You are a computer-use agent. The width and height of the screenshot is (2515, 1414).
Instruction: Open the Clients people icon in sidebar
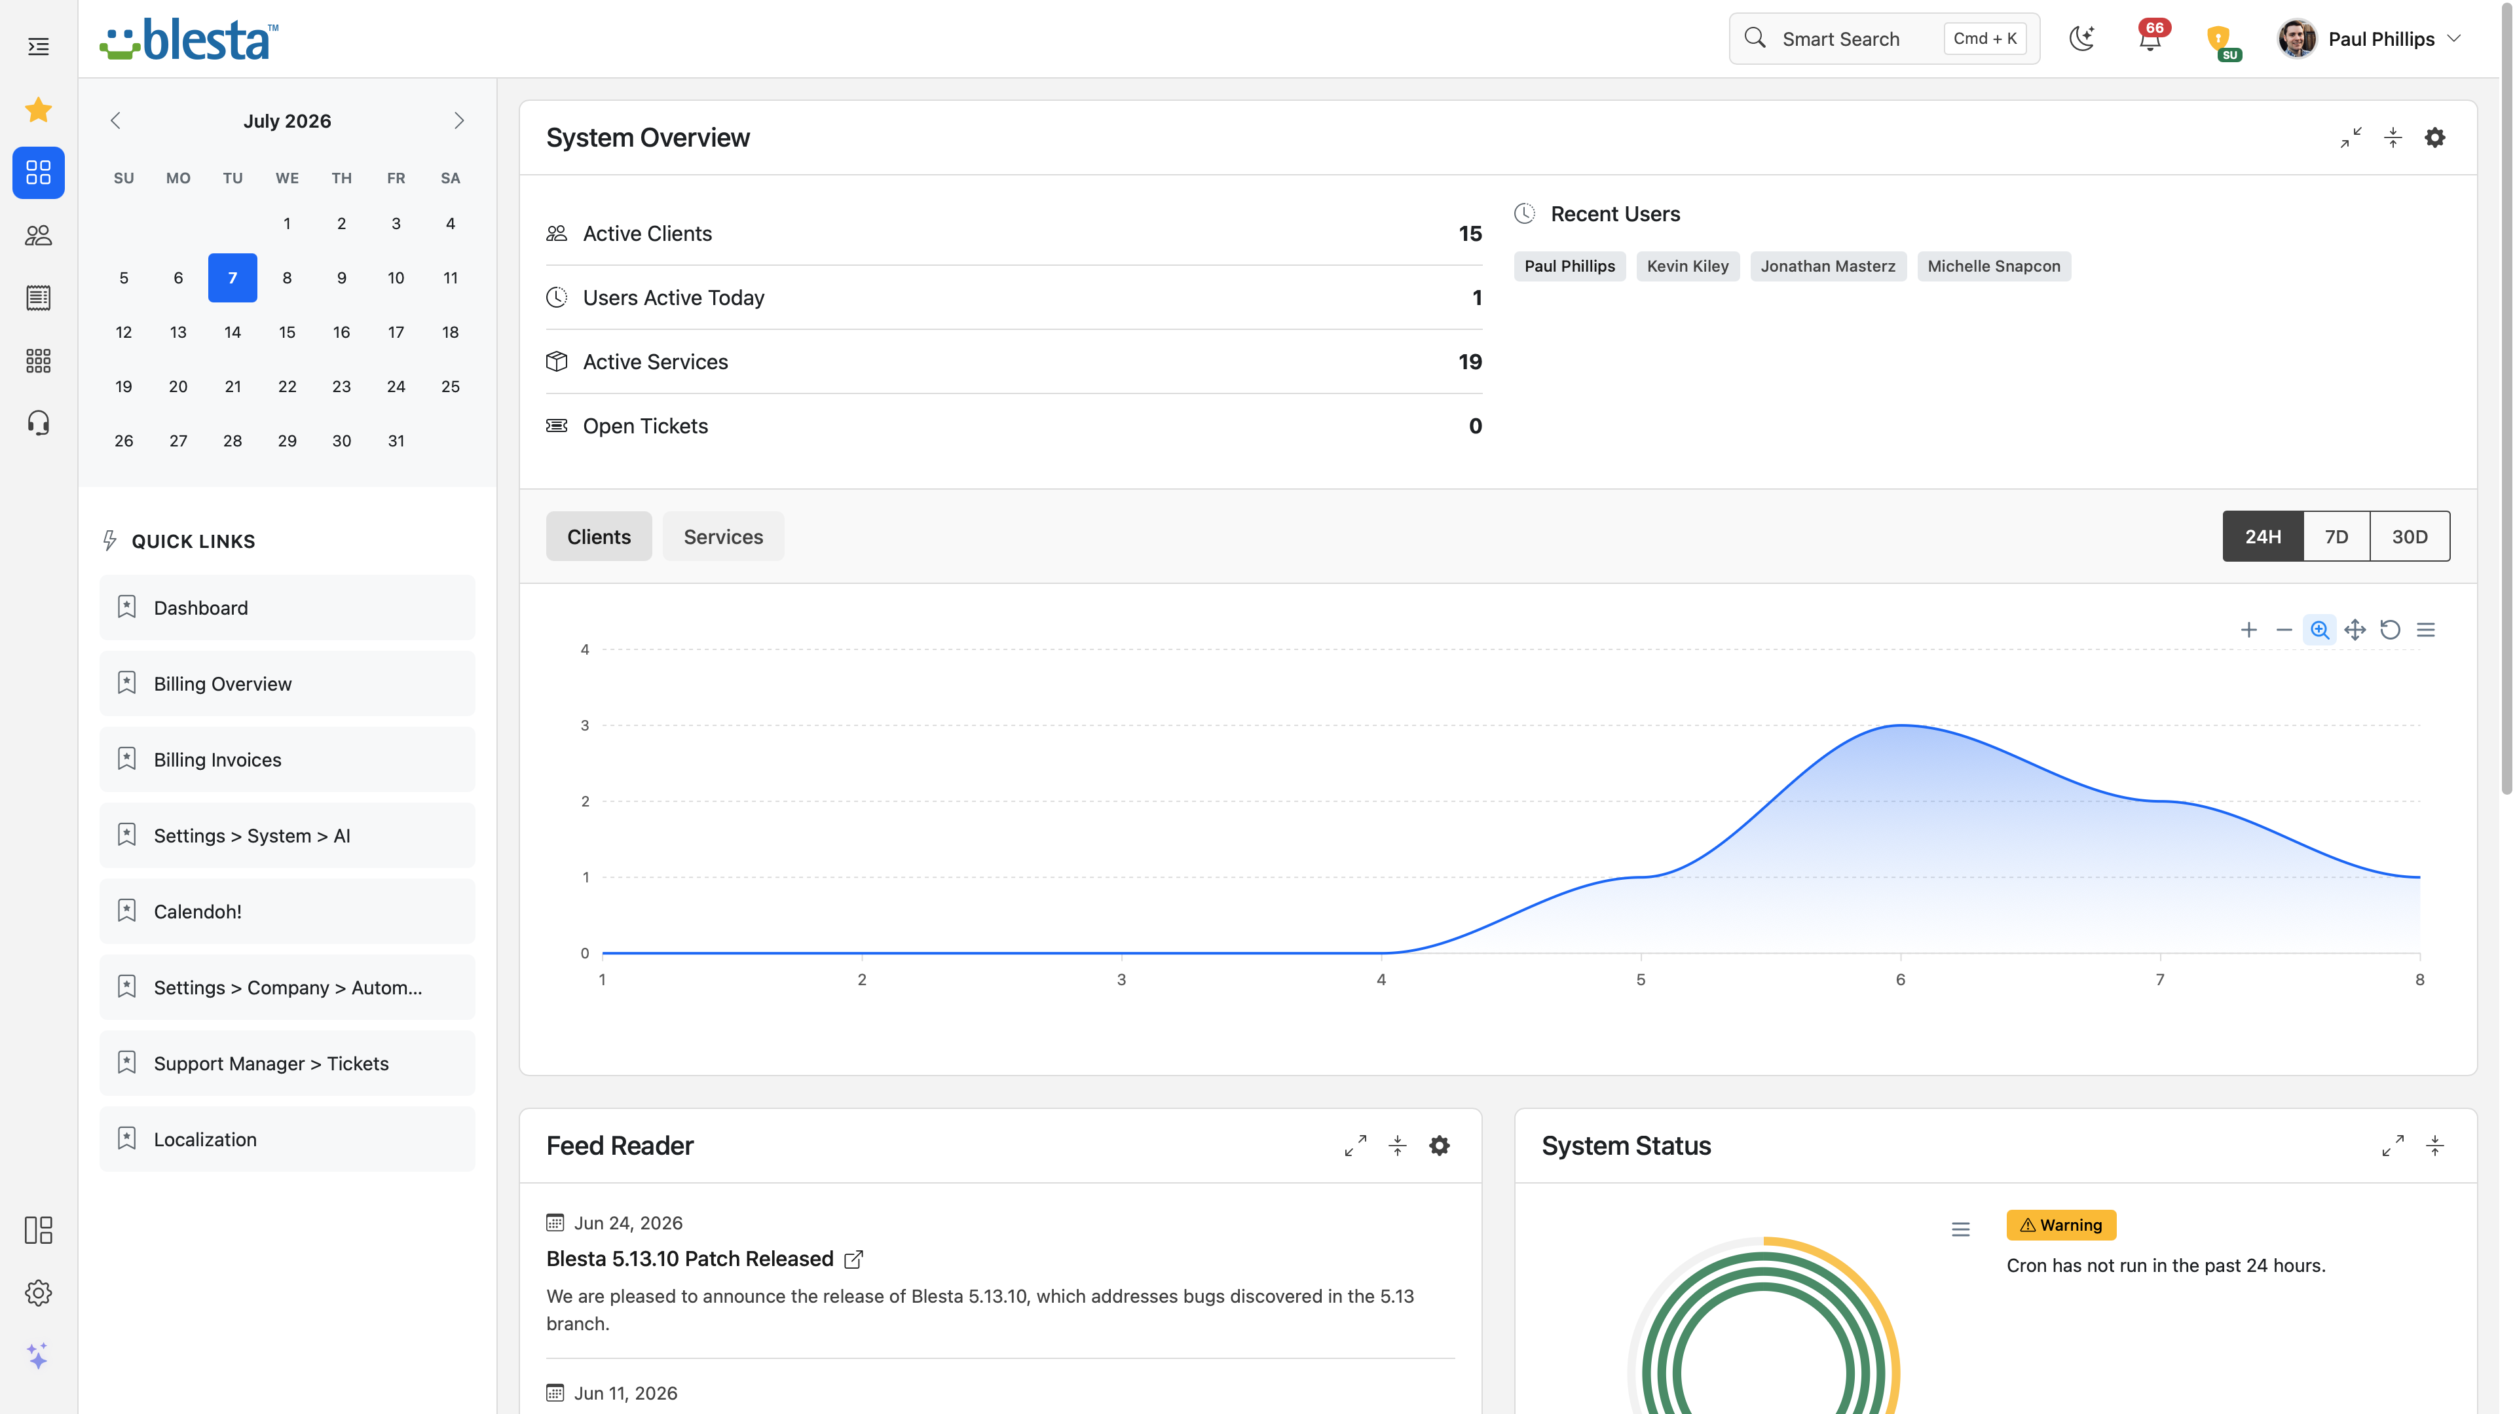coord(38,235)
